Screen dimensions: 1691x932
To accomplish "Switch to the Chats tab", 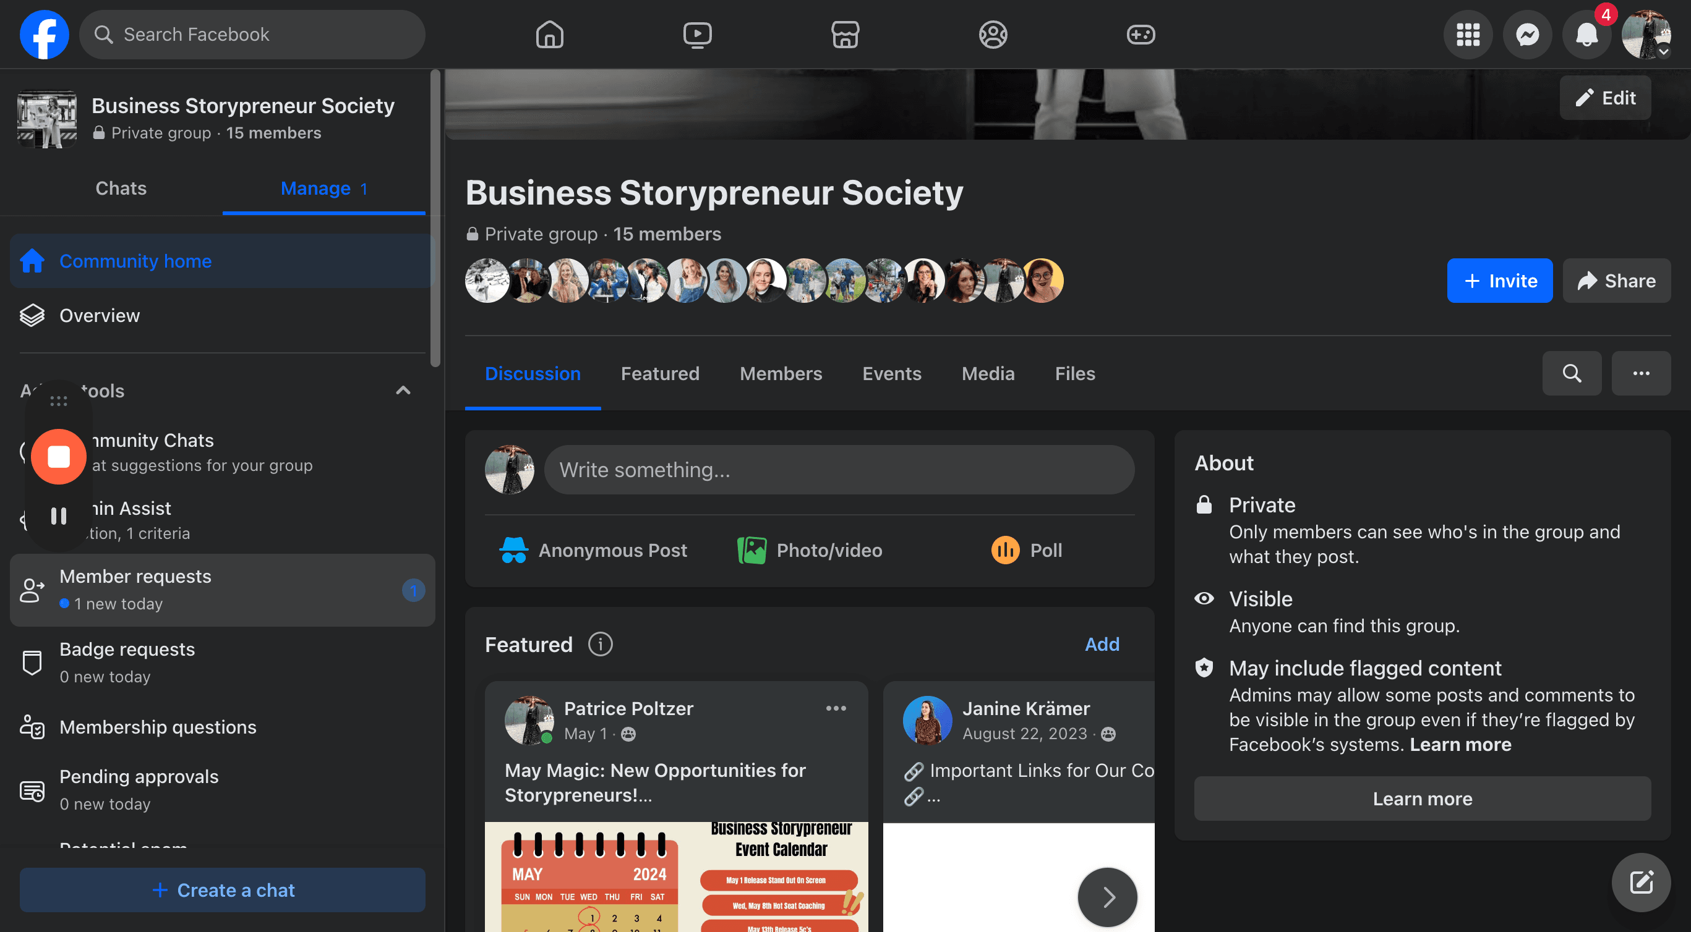I will coord(121,189).
